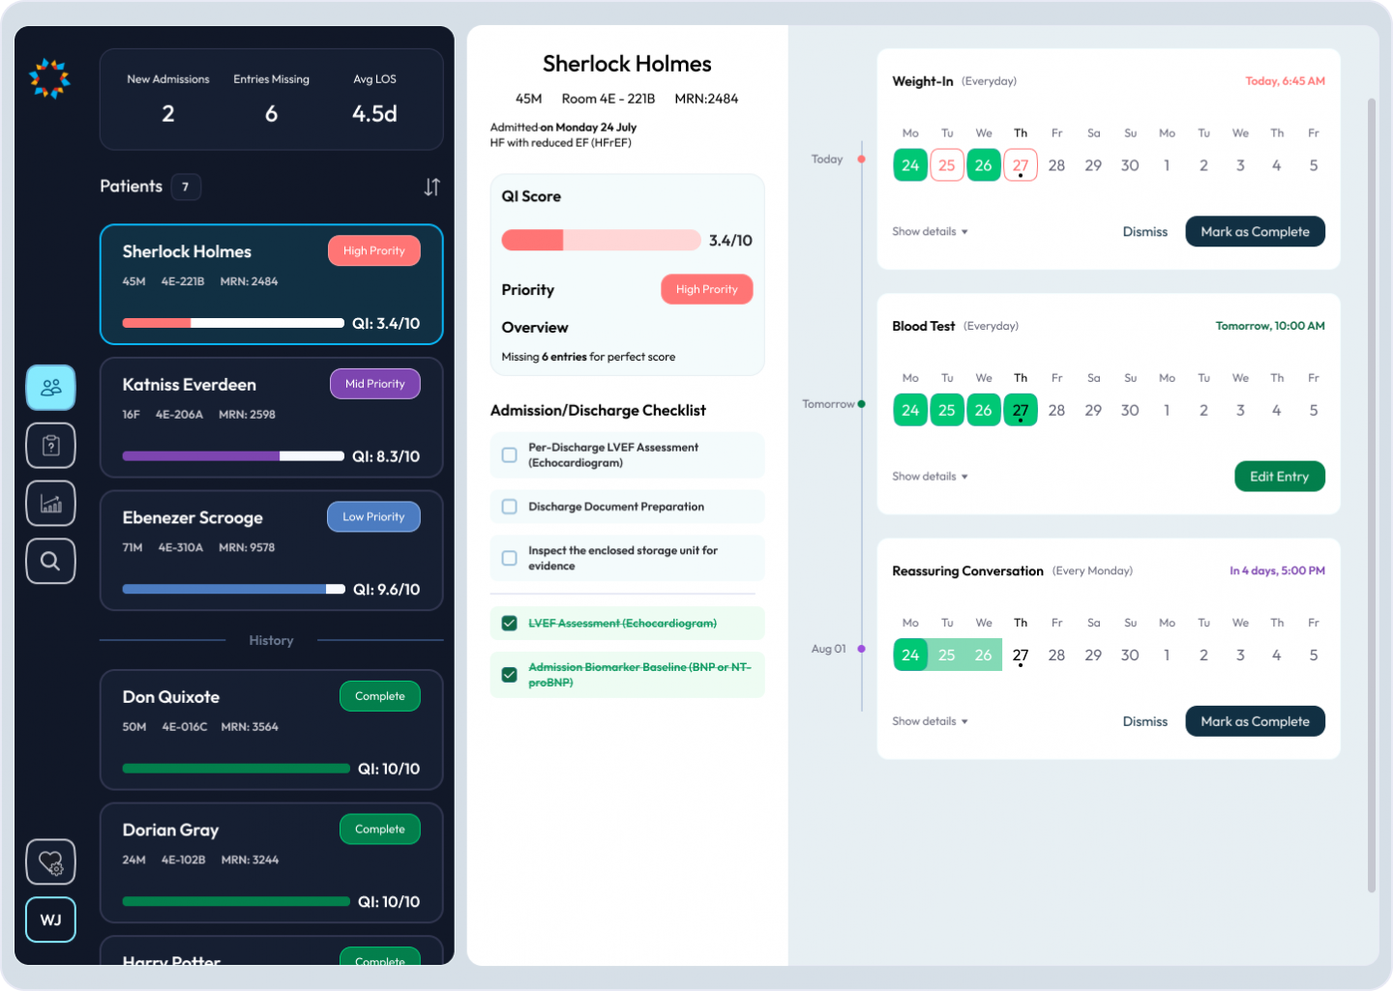The image size is (1393, 991).
Task: Open Dorian Gray history card
Action: coord(271,862)
